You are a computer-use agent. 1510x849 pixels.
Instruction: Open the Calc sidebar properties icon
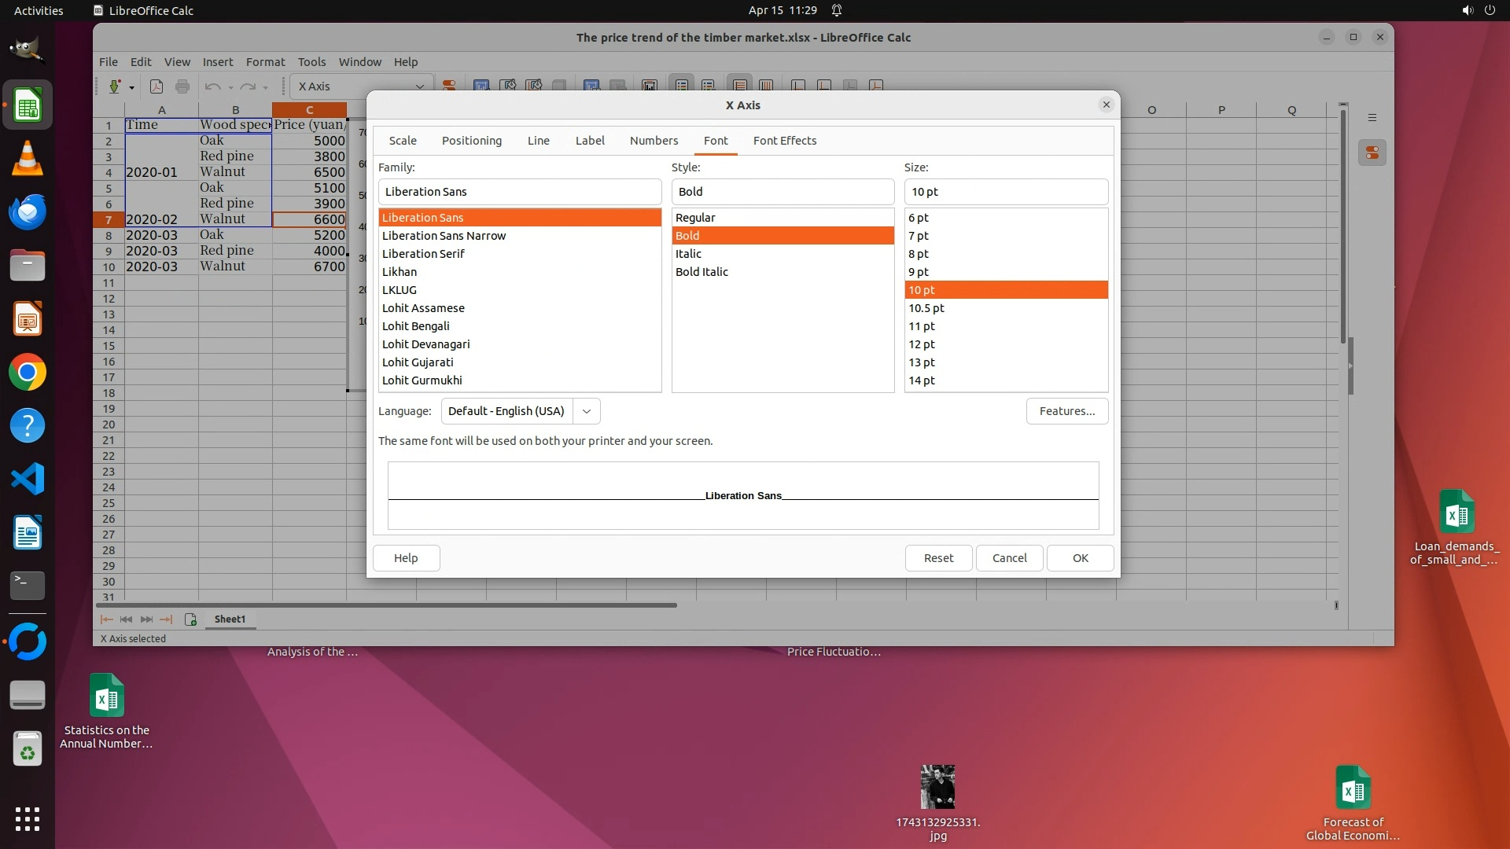(x=1372, y=153)
